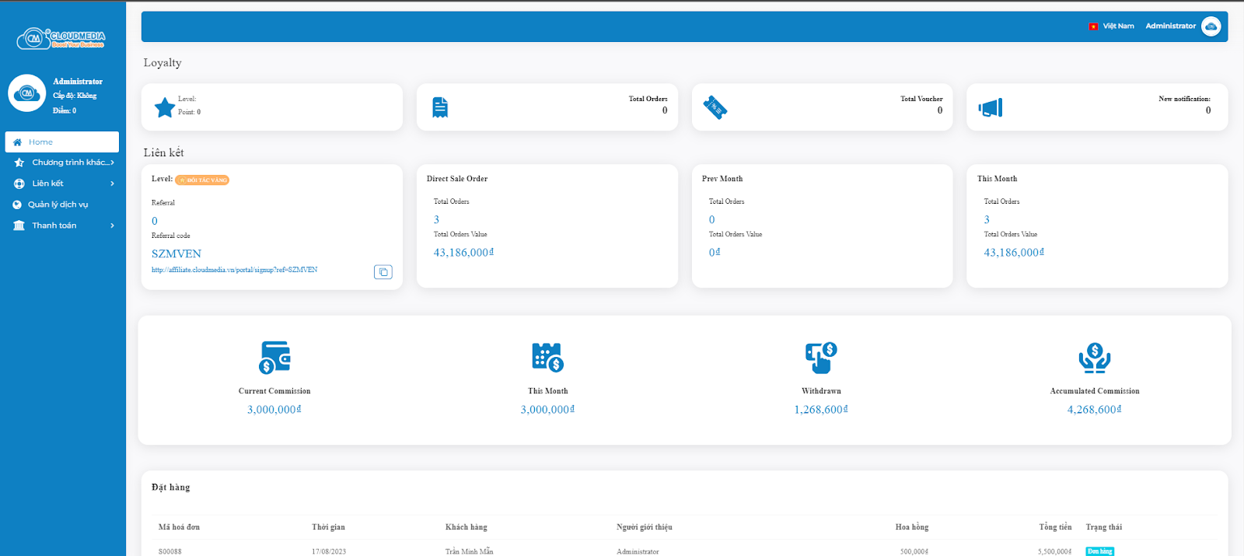Click the Mã hoá đơn column header
This screenshot has height=556, width=1244.
coord(179,527)
